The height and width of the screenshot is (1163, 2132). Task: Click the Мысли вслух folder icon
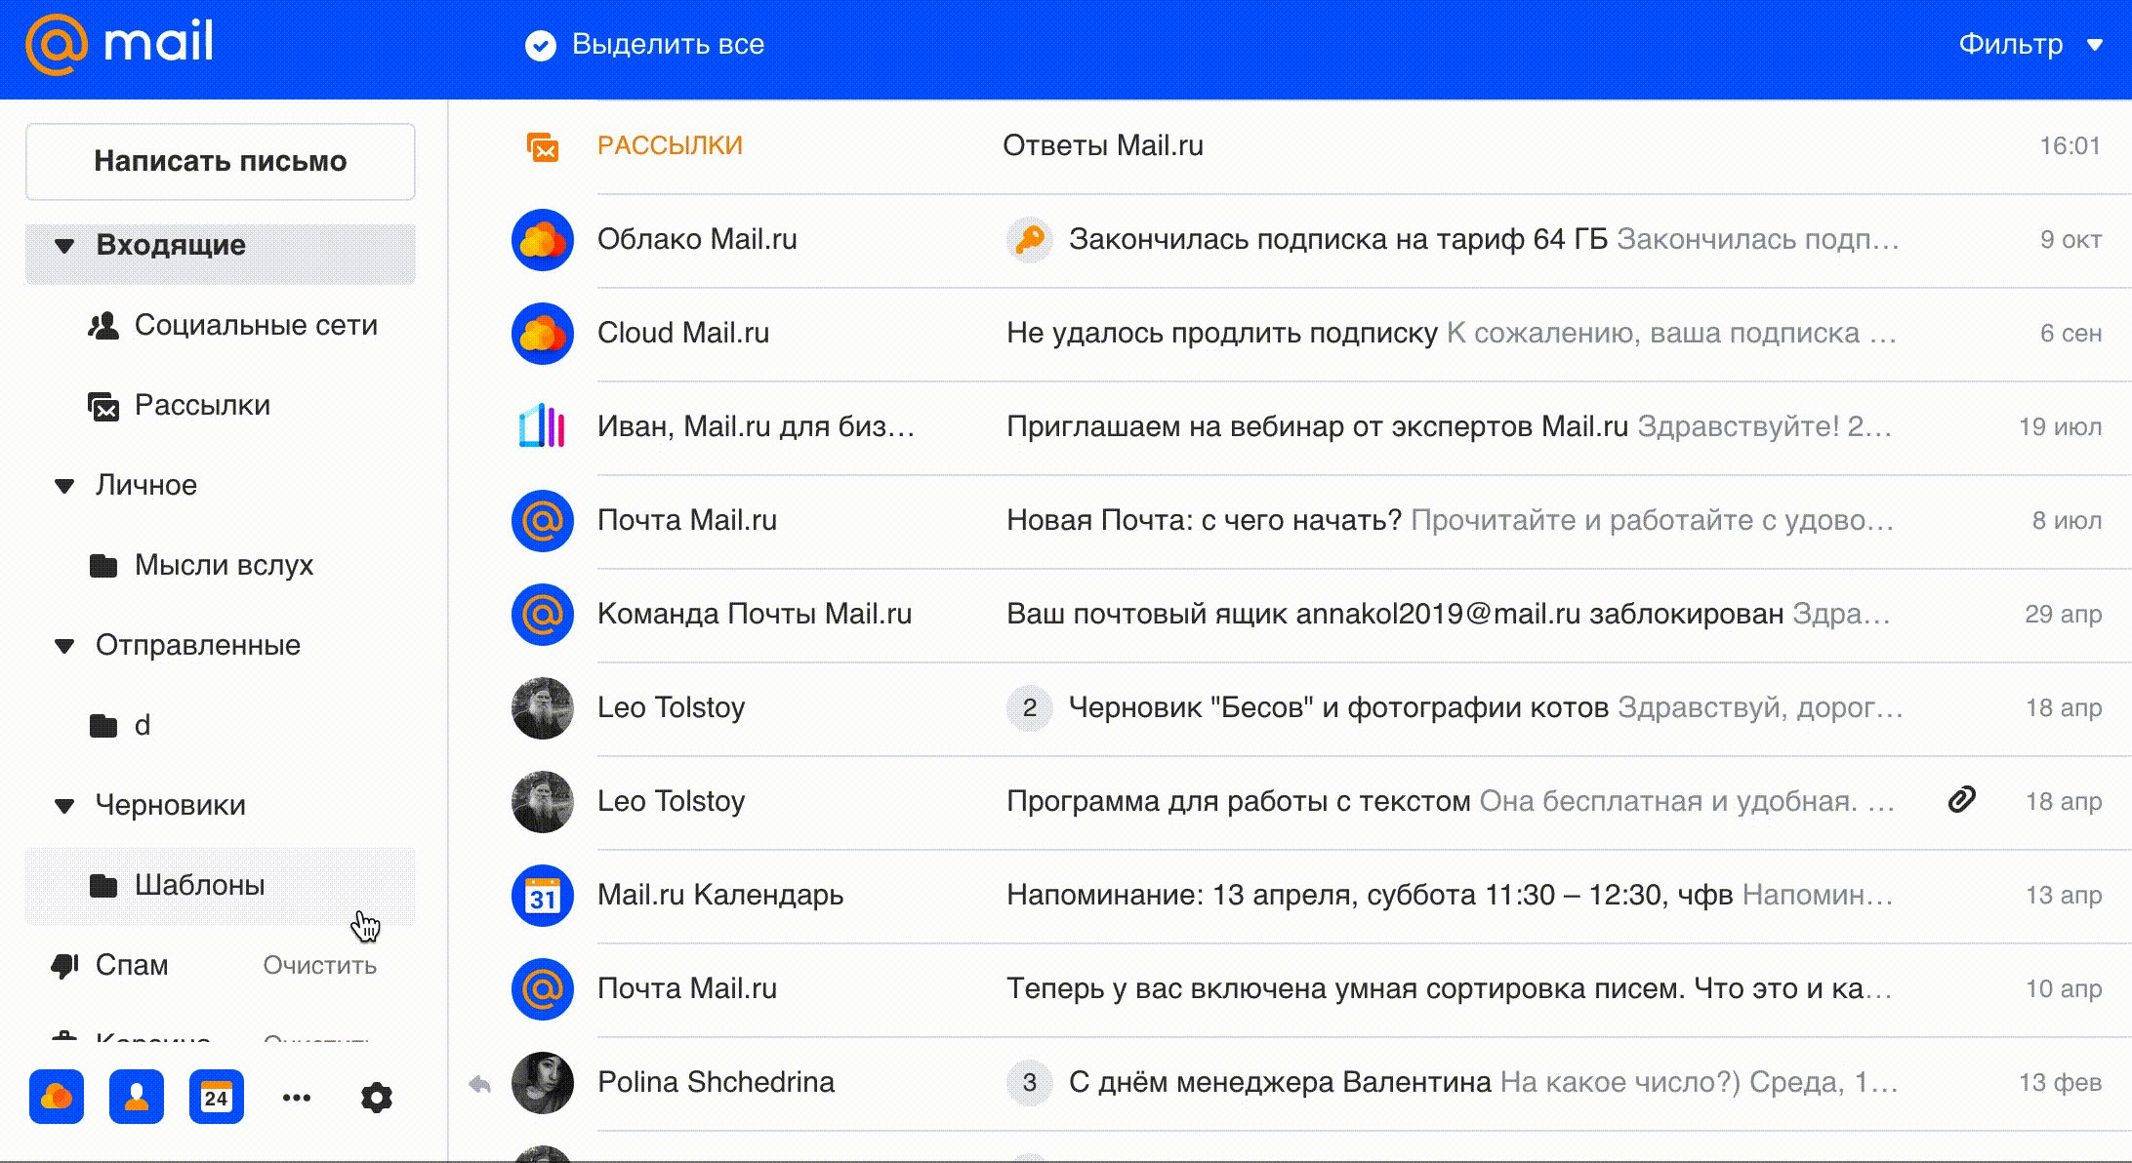(103, 566)
